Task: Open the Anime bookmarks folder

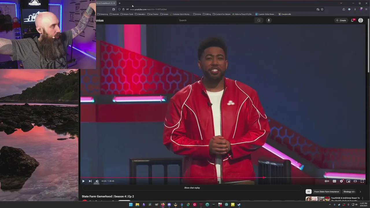Action: [197, 14]
